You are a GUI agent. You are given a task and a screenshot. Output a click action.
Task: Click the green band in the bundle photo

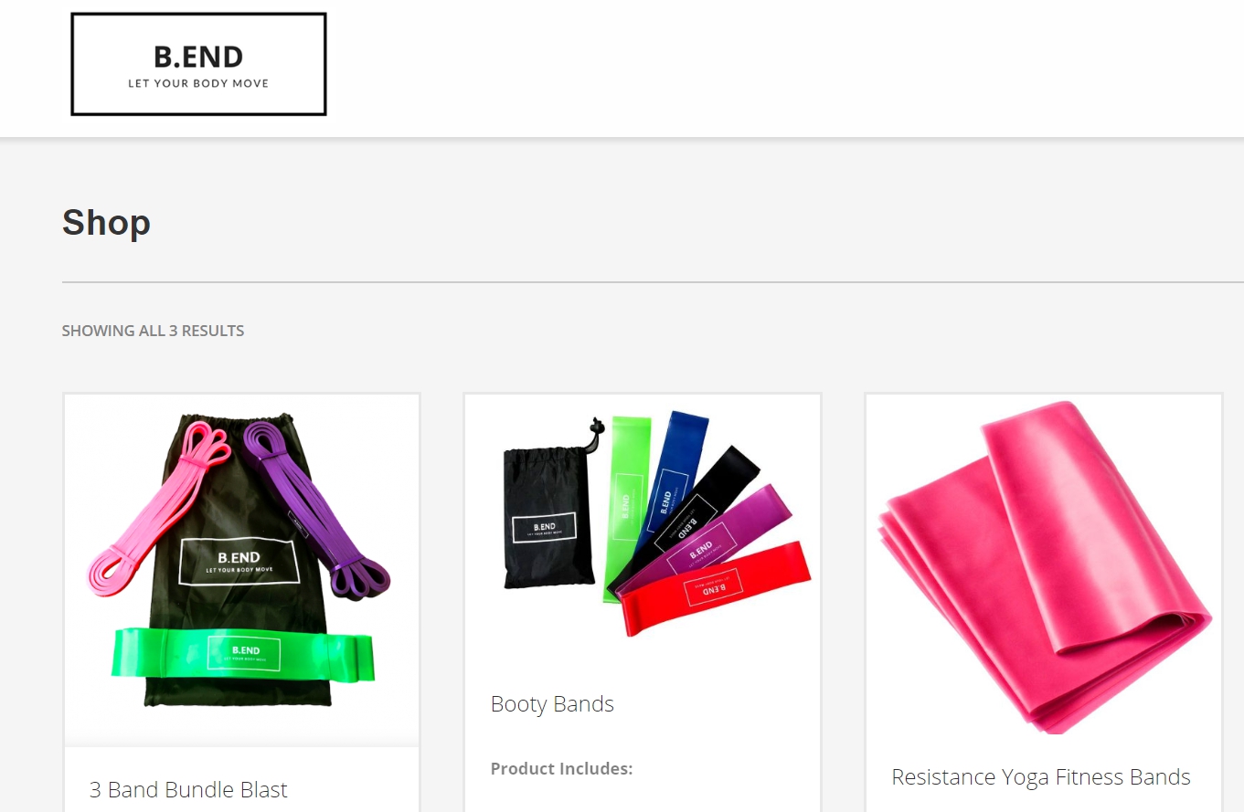click(x=243, y=654)
